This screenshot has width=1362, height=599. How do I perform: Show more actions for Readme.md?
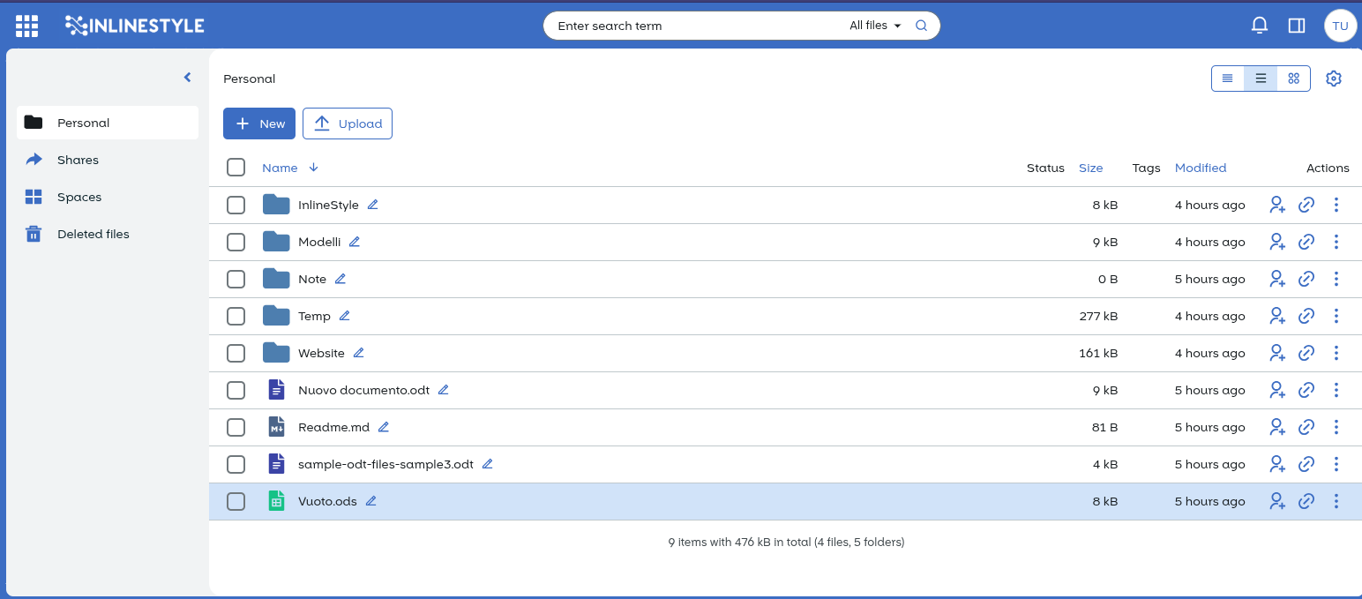click(x=1336, y=427)
